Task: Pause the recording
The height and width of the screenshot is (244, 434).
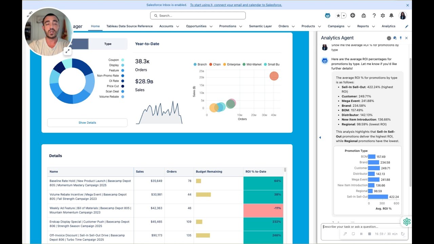Action: point(361,234)
